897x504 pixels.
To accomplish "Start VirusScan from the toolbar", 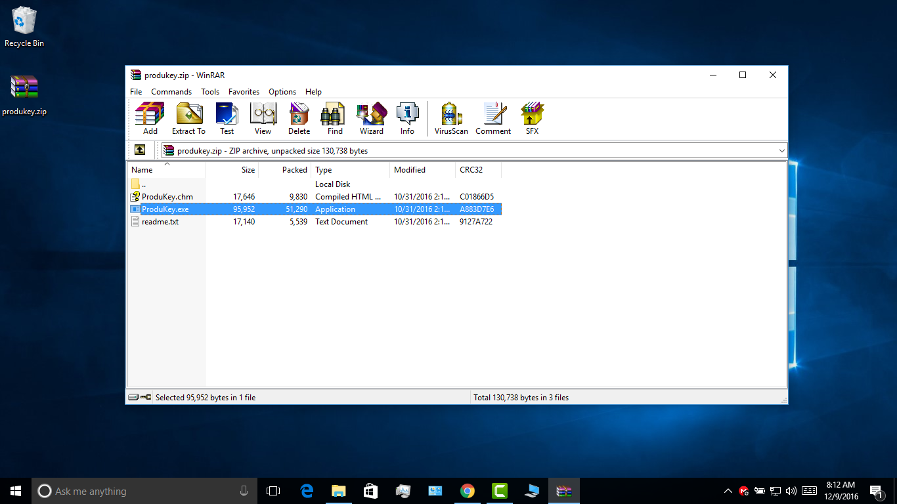I will click(x=451, y=119).
